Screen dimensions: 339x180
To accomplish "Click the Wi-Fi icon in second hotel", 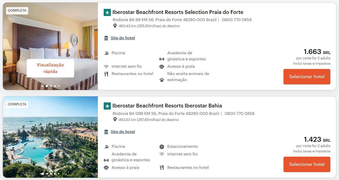I will click(x=162, y=154).
